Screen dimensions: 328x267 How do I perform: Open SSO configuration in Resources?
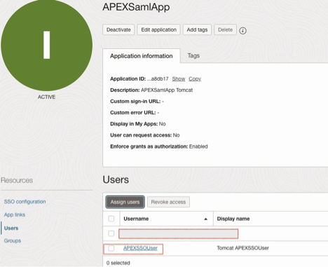click(x=25, y=202)
